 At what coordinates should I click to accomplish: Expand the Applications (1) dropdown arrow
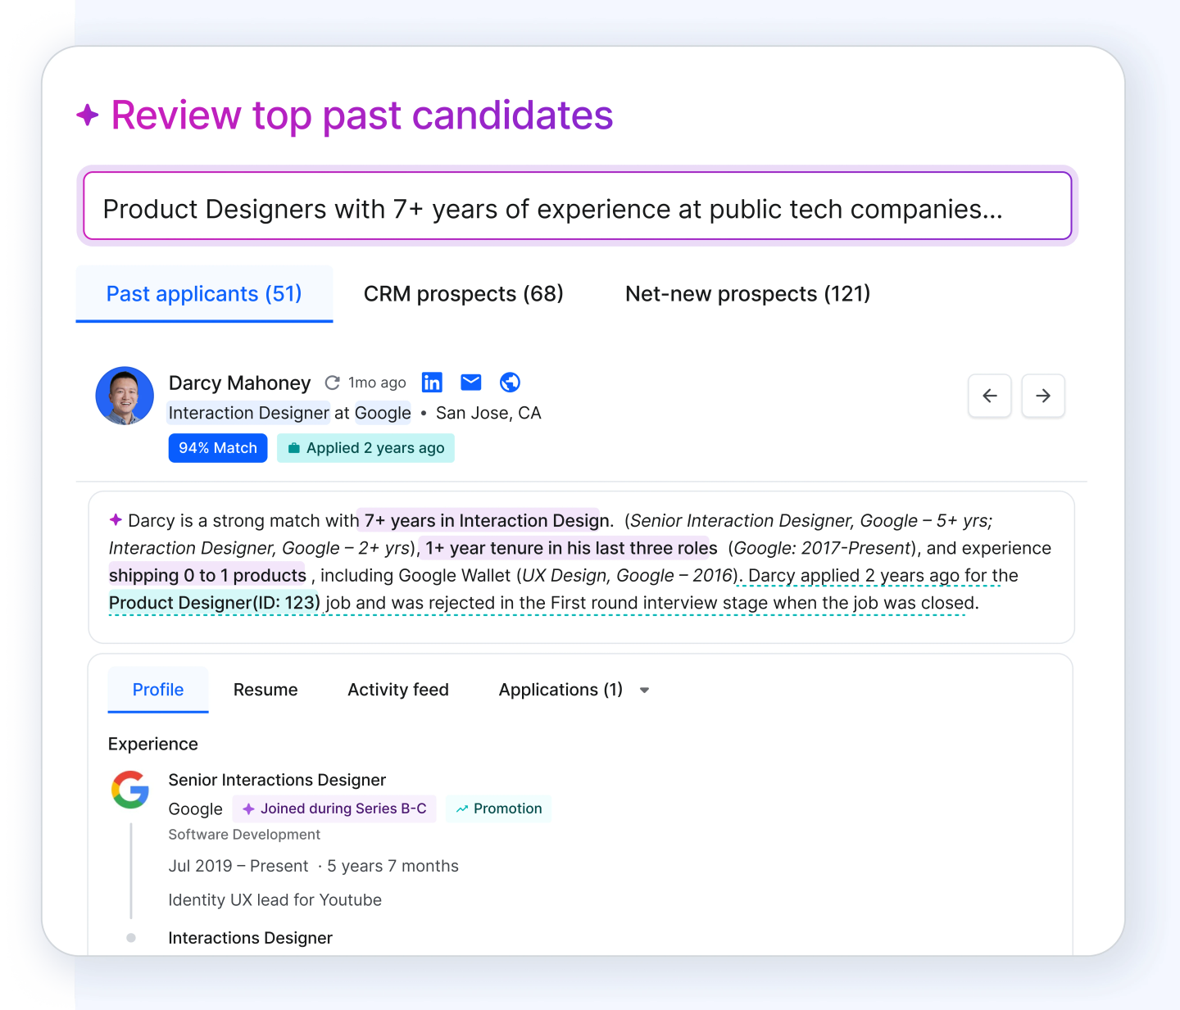pos(645,691)
